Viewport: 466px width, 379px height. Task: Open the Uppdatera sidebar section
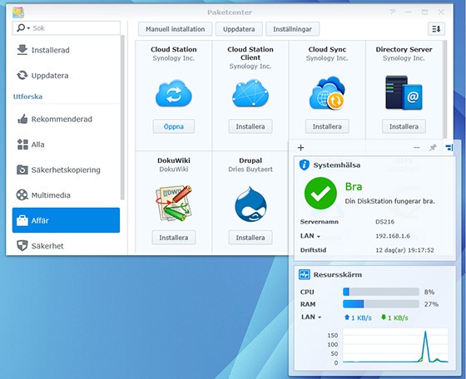66,76
